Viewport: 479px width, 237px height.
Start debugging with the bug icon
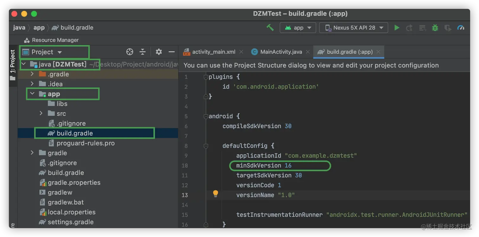tap(435, 28)
